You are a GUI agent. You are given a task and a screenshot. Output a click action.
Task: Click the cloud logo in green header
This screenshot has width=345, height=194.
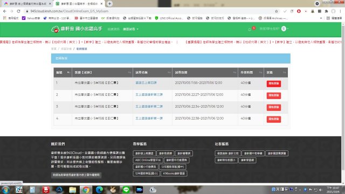(x=55, y=29)
